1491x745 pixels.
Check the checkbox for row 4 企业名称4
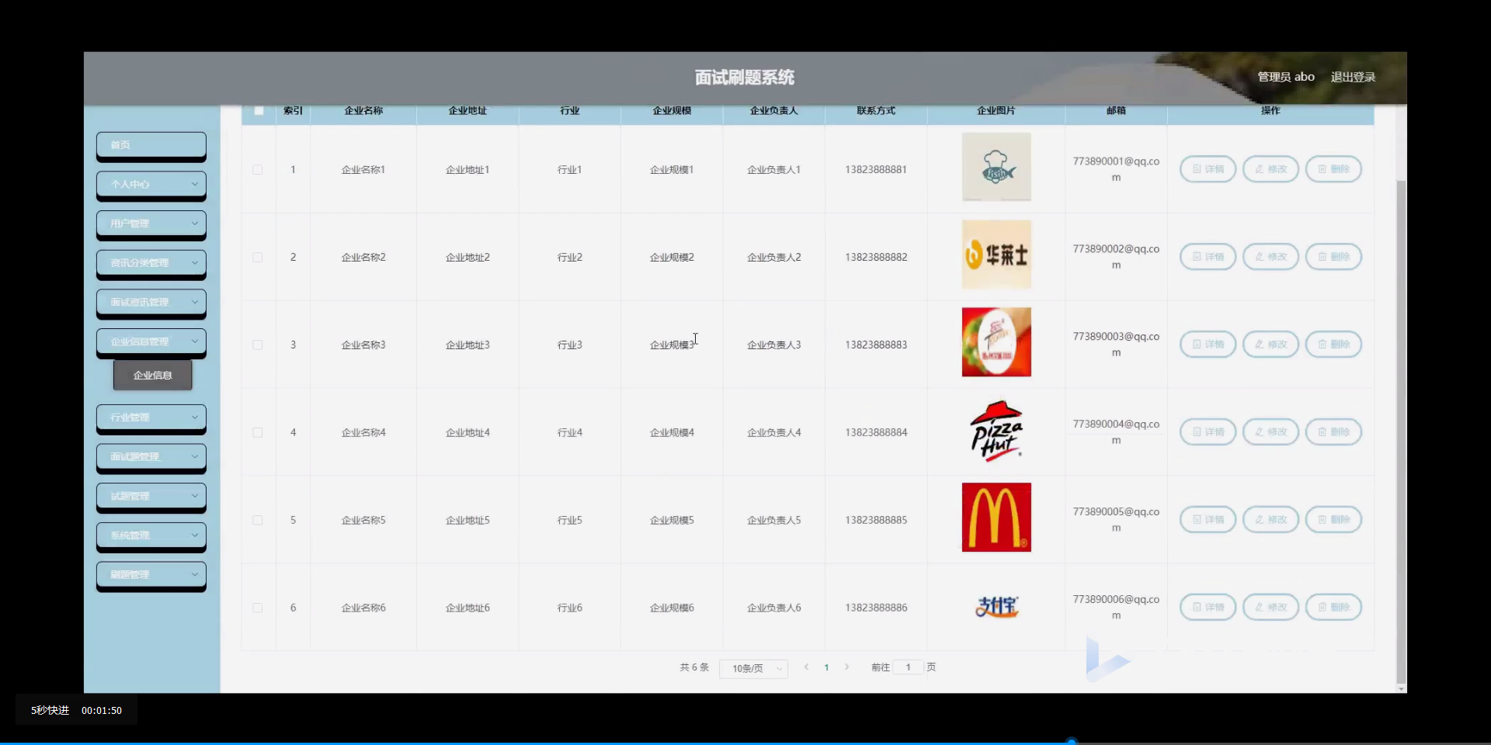pos(258,433)
